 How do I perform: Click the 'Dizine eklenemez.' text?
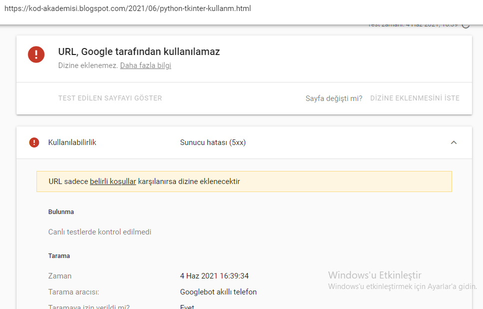88,65
